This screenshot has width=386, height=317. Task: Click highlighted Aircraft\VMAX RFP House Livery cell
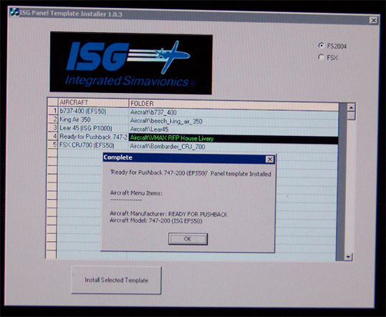(234, 138)
